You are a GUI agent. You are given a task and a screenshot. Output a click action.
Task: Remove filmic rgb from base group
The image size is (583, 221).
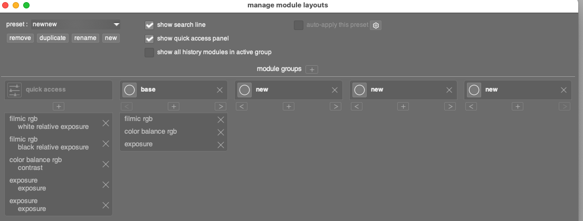pyautogui.click(x=221, y=119)
